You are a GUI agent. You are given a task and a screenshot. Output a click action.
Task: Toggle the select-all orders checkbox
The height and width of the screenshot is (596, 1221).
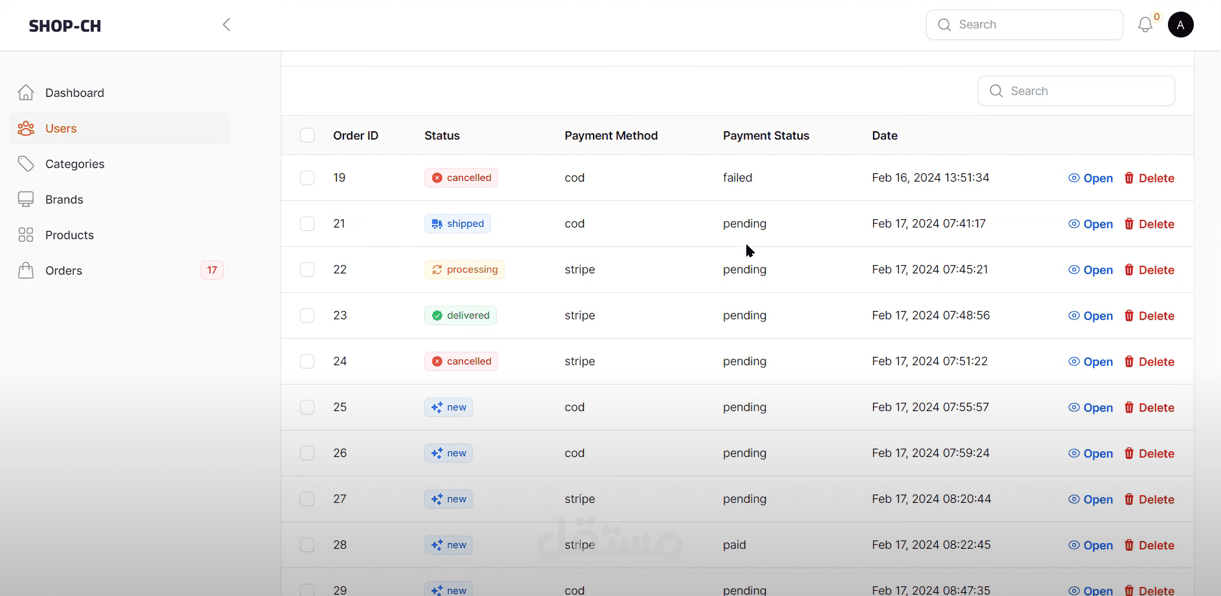tap(307, 136)
